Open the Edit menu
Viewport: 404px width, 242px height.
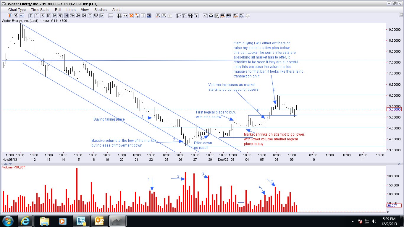click(58, 10)
